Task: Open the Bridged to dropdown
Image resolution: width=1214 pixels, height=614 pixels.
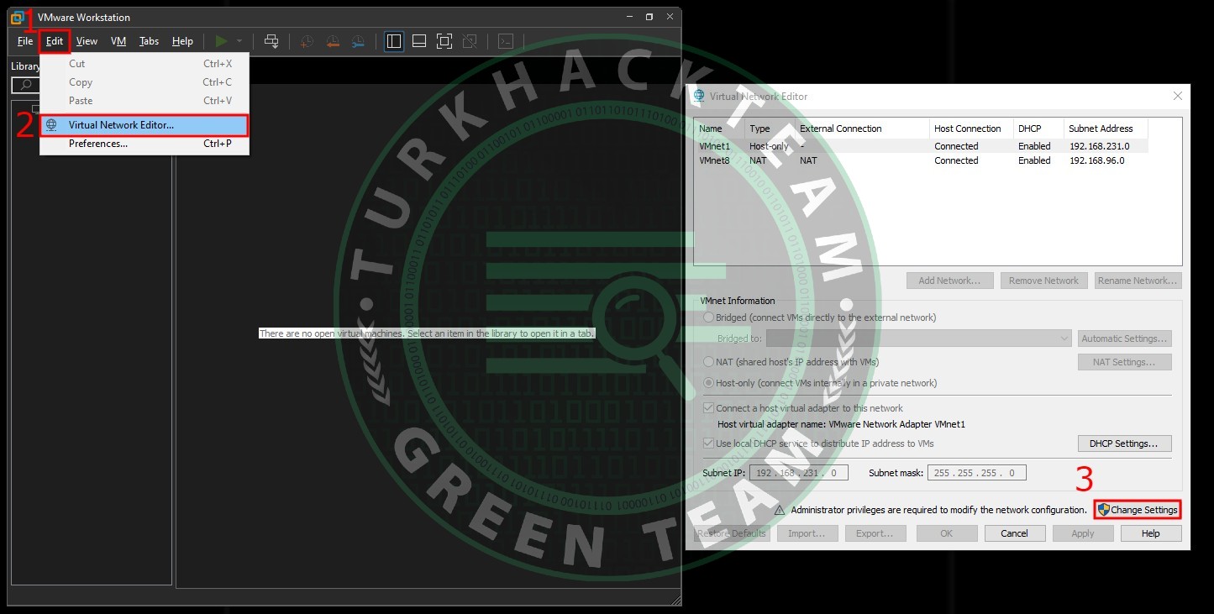Action: pos(918,338)
